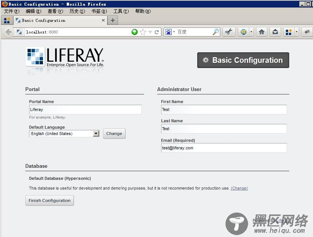Open the 文件 (File) menu
313x237 pixels.
click(x=12, y=11)
